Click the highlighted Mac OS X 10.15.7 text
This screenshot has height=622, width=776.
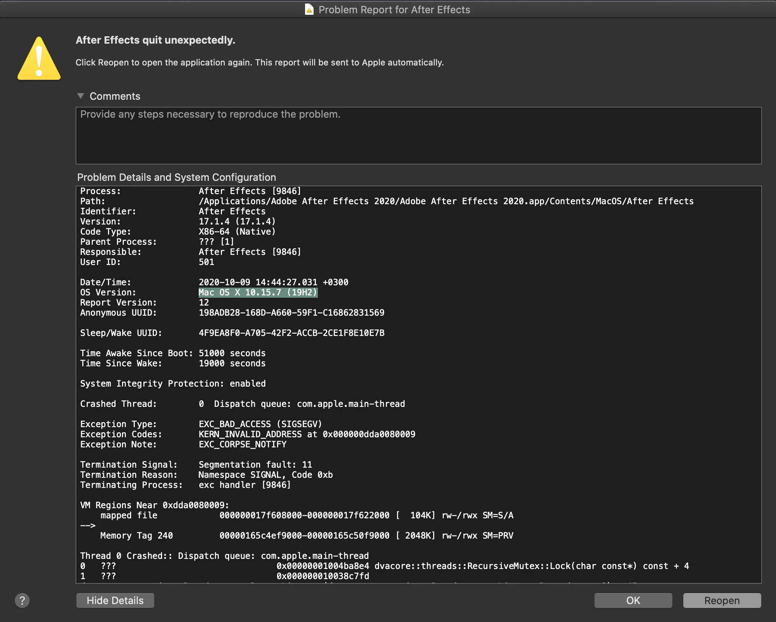[258, 292]
